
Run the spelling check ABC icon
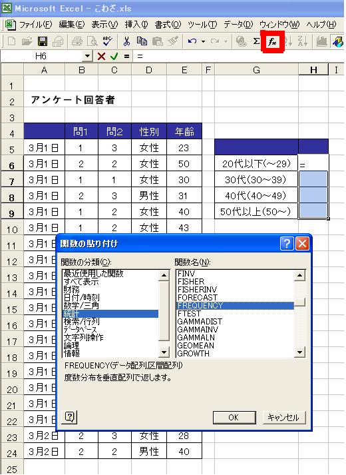(x=107, y=41)
